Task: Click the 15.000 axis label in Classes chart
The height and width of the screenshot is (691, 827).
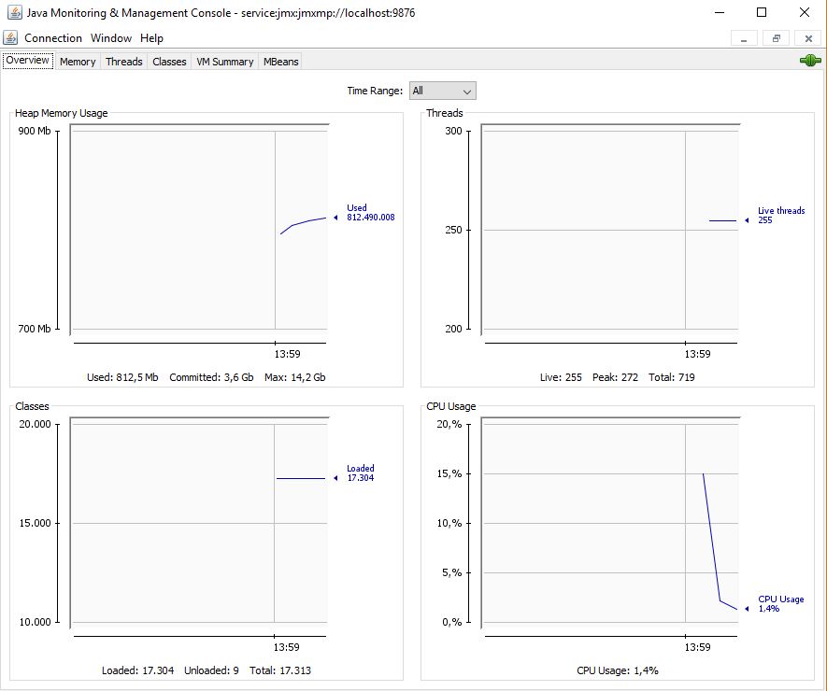Action: pos(35,523)
